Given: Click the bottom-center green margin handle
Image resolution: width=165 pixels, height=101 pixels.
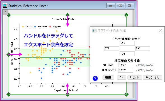Looking at the screenshot, I should tap(68, 95).
